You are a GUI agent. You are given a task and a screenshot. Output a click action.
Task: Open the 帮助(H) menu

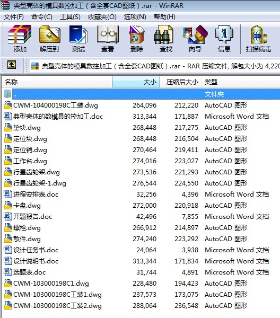(x=164, y=17)
